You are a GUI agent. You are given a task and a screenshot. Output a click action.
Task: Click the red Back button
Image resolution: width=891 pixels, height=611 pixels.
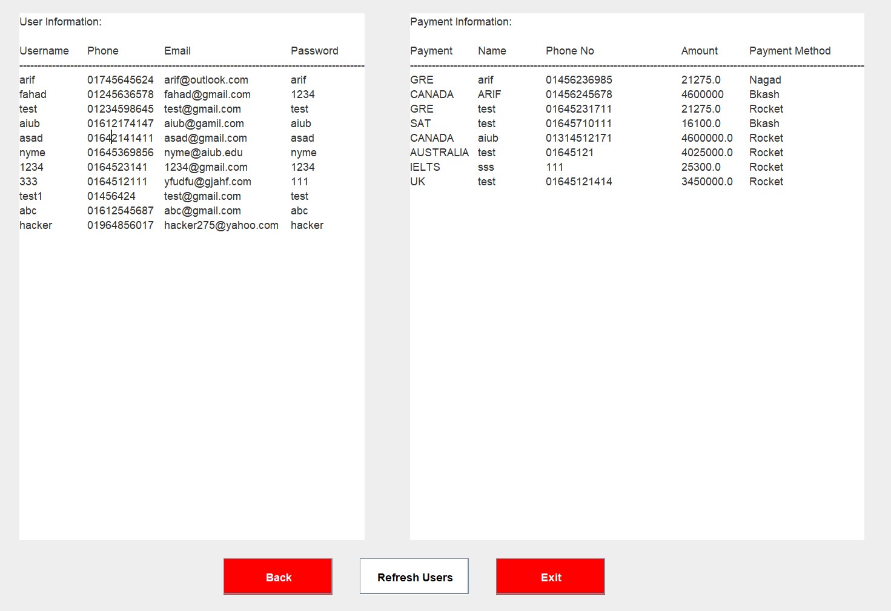pyautogui.click(x=278, y=576)
